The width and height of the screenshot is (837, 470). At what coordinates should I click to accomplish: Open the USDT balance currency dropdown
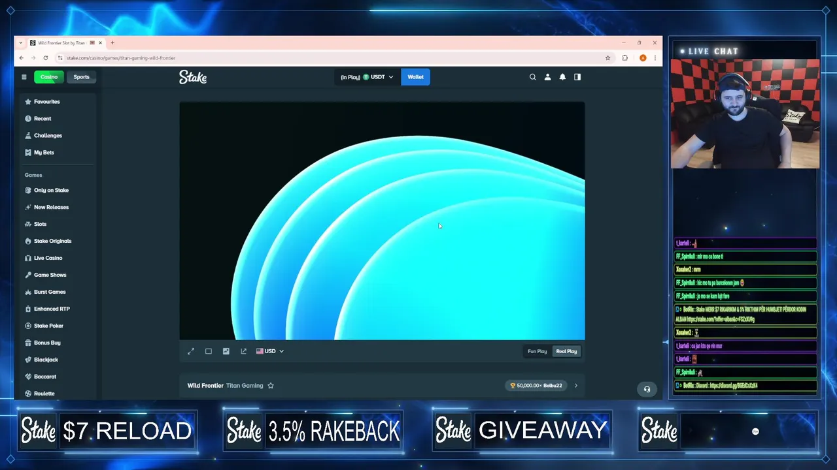(x=366, y=77)
